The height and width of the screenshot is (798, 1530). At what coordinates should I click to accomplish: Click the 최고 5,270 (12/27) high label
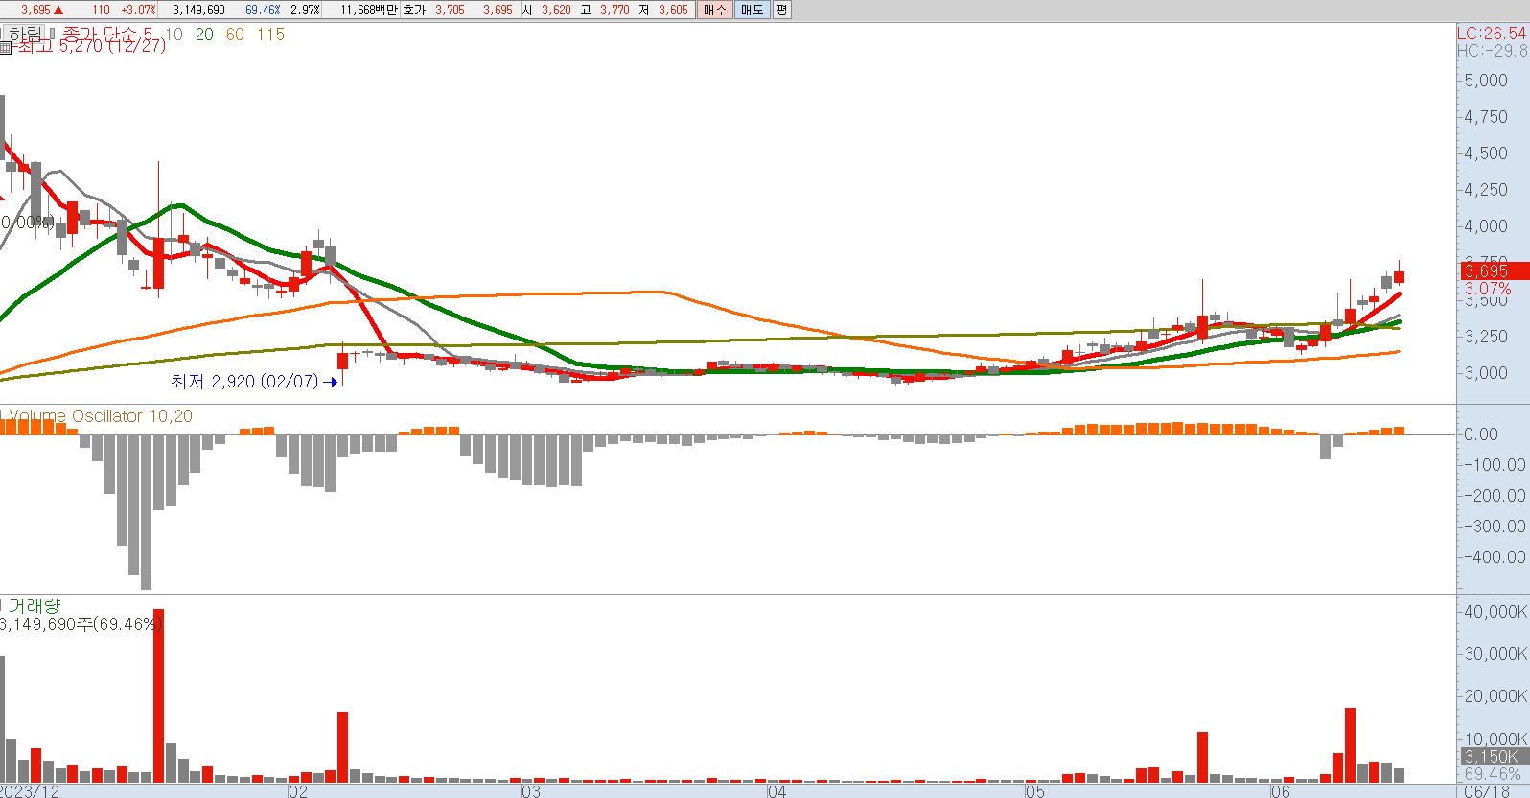tap(91, 46)
